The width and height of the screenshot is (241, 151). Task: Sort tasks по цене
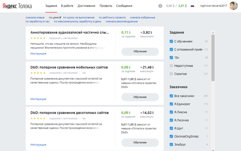[x=54, y=18]
